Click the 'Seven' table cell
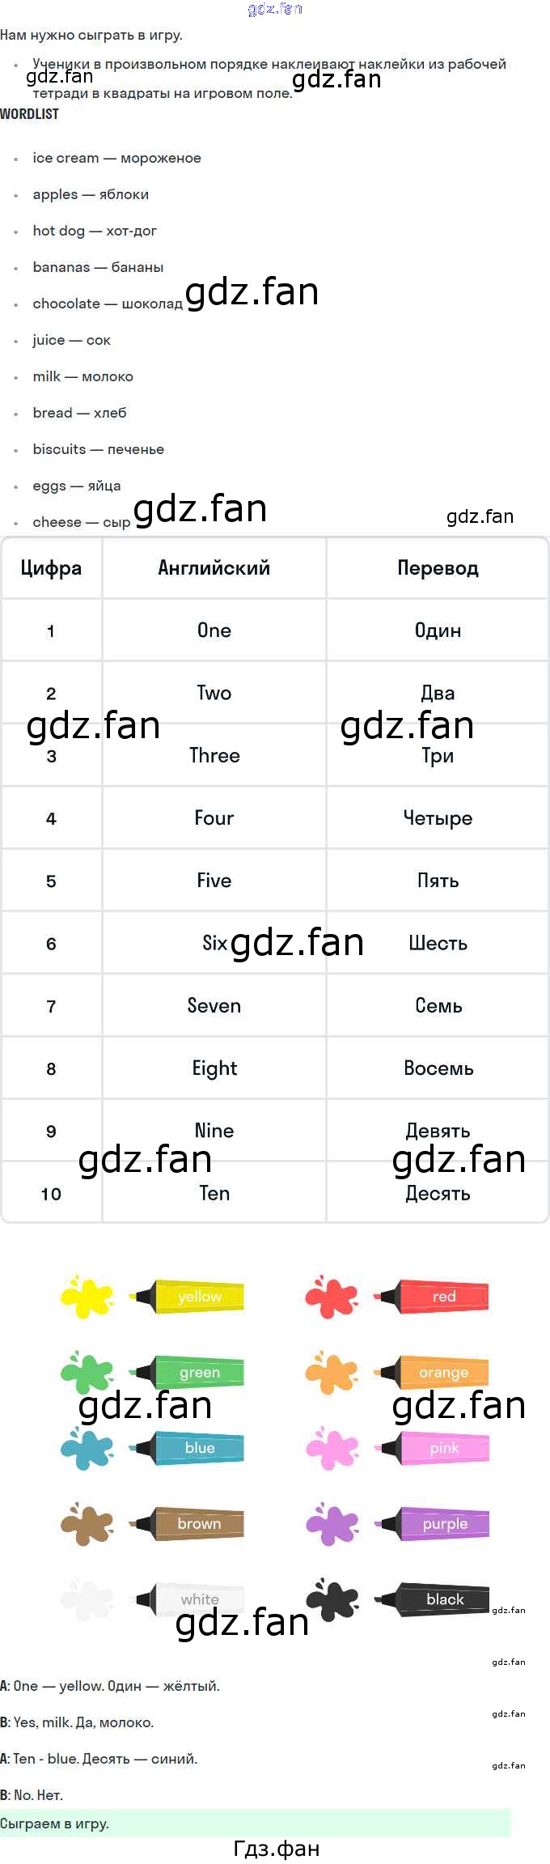 pos(214,1005)
